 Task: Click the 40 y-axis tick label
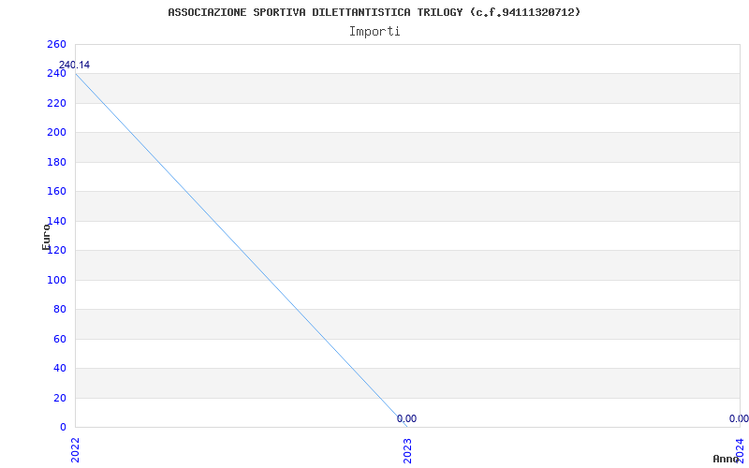(x=59, y=368)
